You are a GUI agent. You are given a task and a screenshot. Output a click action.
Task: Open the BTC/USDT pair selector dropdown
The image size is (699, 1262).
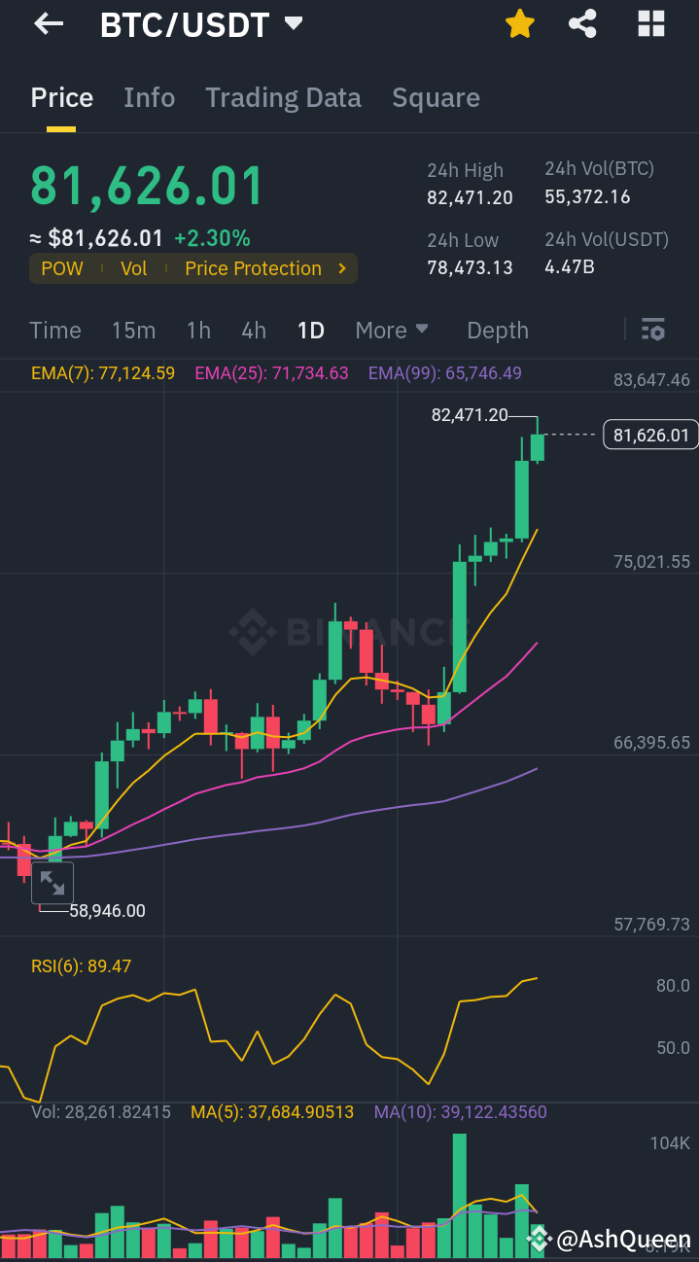[x=293, y=25]
